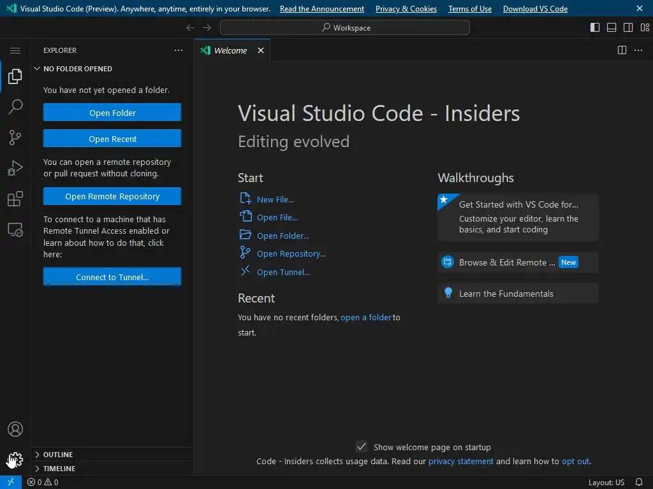Viewport: 653px width, 489px height.
Task: Select the Welcome tab
Action: click(230, 51)
